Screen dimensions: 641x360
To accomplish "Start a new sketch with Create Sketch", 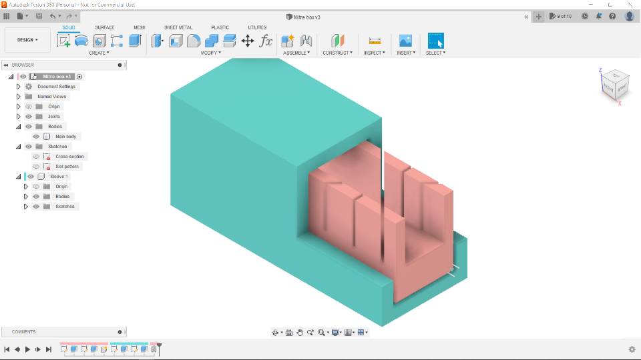I will coord(63,41).
